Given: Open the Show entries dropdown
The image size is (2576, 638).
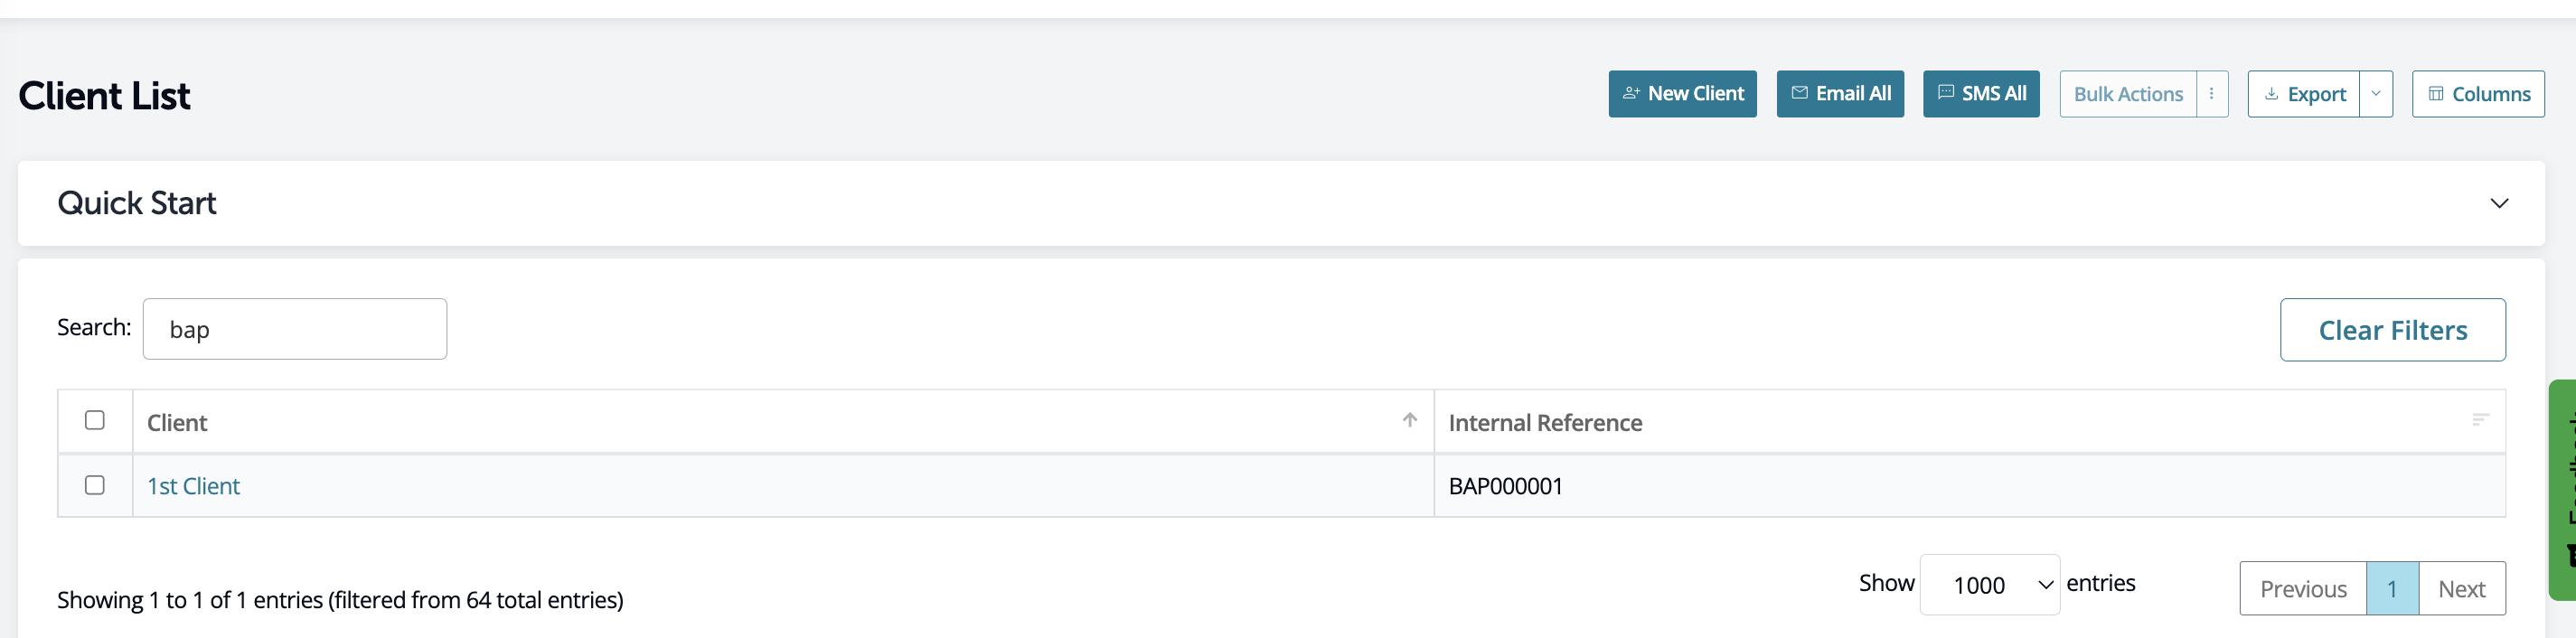Looking at the screenshot, I should (1988, 585).
